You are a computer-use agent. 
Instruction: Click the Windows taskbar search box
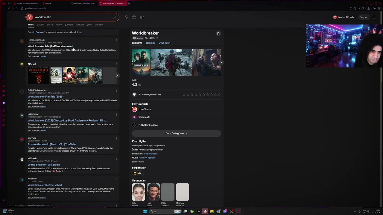[x=165, y=211]
